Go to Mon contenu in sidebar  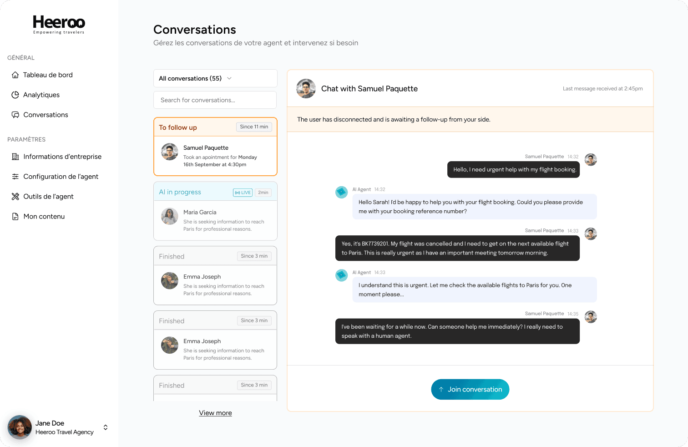click(x=44, y=217)
